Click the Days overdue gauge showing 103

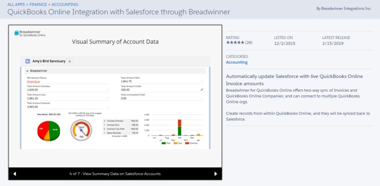[x=81, y=130]
